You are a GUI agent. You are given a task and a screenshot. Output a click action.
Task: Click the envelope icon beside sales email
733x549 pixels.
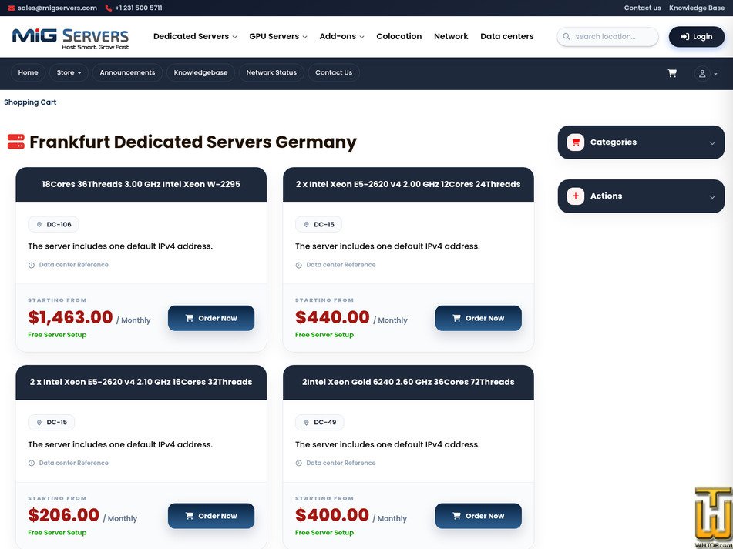coord(12,8)
